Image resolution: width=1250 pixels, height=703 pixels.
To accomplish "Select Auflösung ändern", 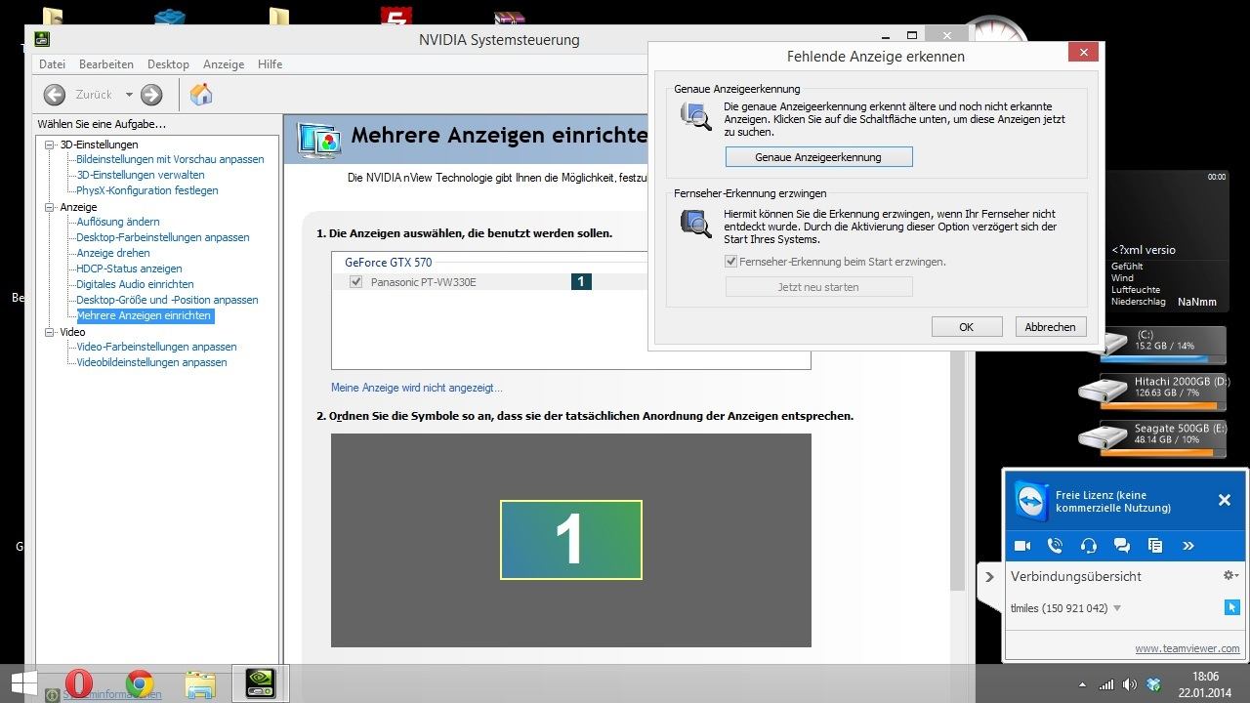I will (118, 222).
